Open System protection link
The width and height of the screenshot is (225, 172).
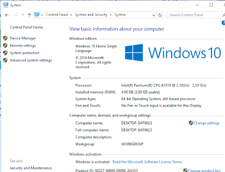click(24, 53)
